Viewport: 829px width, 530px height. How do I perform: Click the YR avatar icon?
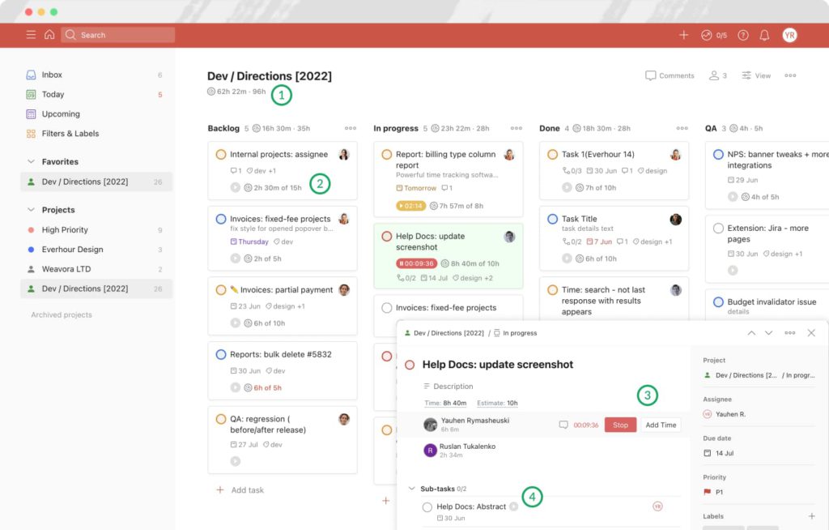click(789, 35)
